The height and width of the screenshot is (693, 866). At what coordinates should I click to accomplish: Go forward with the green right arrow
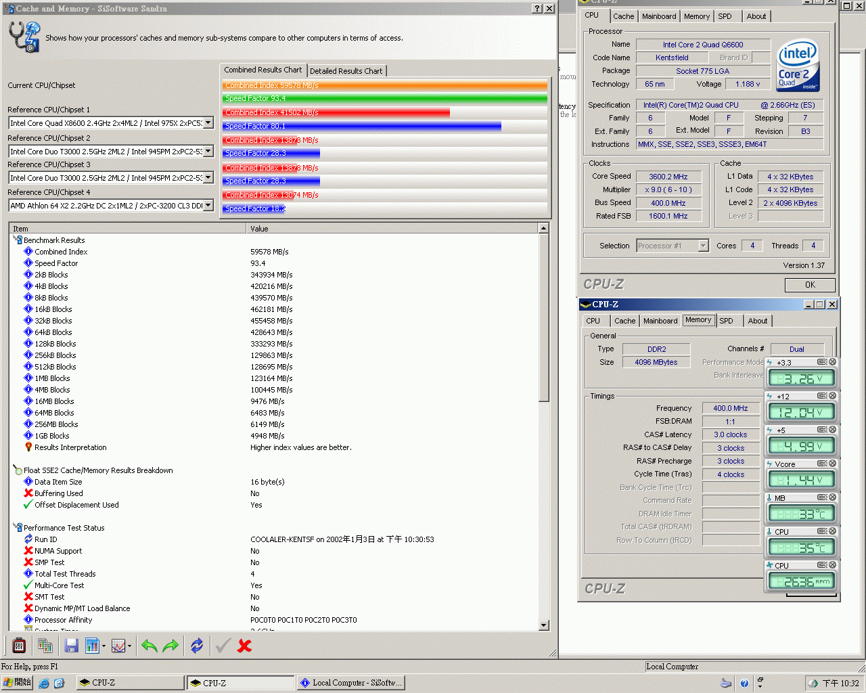[x=170, y=646]
